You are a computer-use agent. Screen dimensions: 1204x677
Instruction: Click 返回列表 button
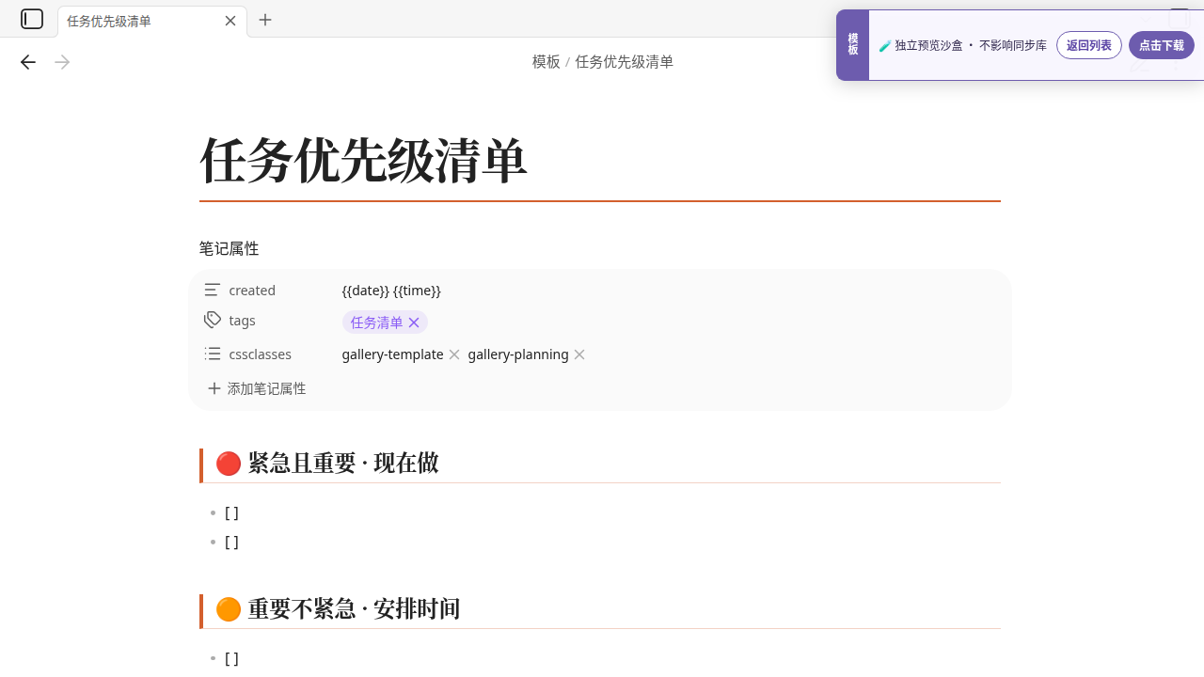click(x=1089, y=45)
